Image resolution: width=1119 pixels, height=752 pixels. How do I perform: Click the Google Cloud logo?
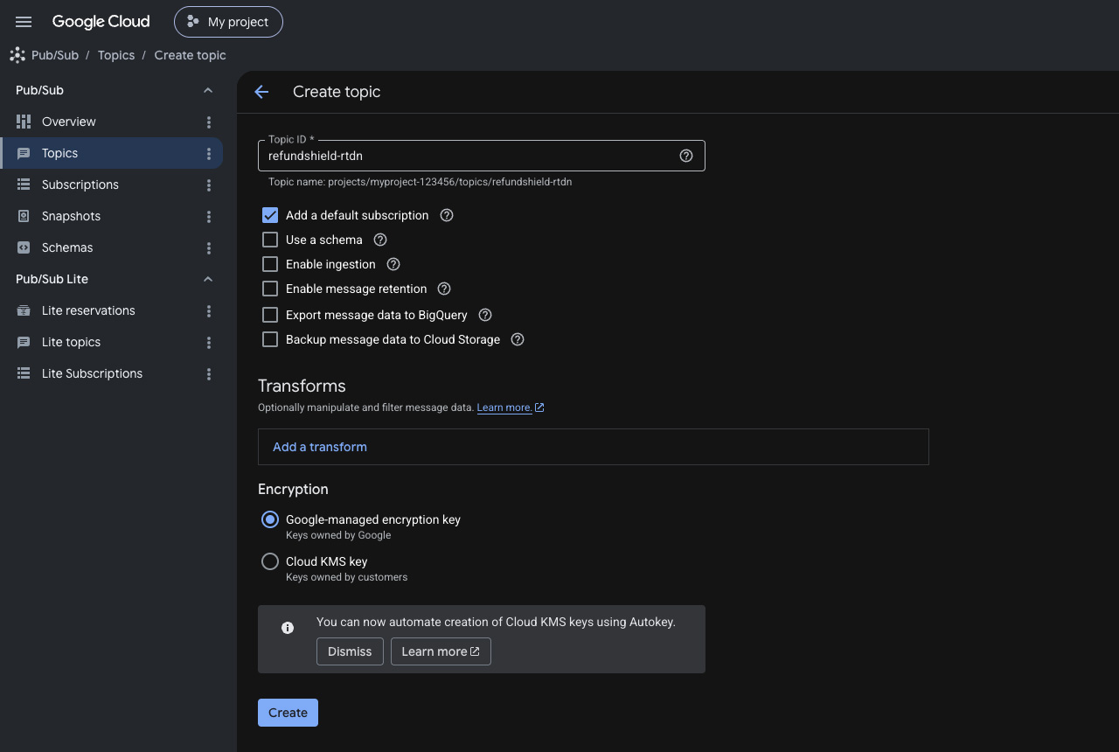click(x=101, y=22)
